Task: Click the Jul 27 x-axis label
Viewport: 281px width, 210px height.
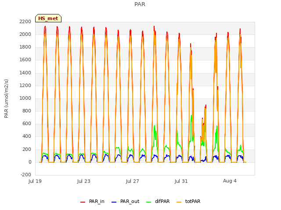Action: pyautogui.click(x=133, y=181)
